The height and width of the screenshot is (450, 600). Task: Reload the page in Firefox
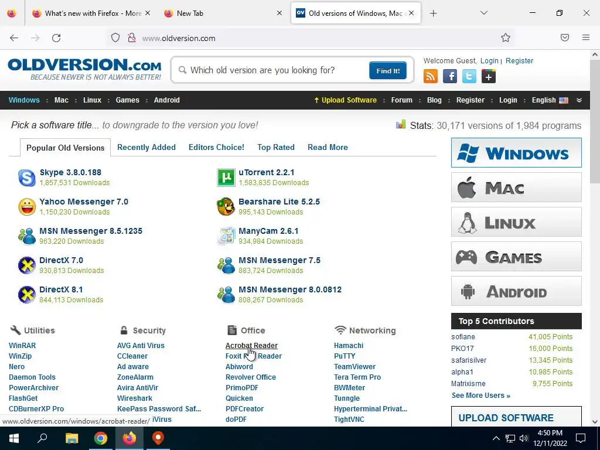[56, 38]
